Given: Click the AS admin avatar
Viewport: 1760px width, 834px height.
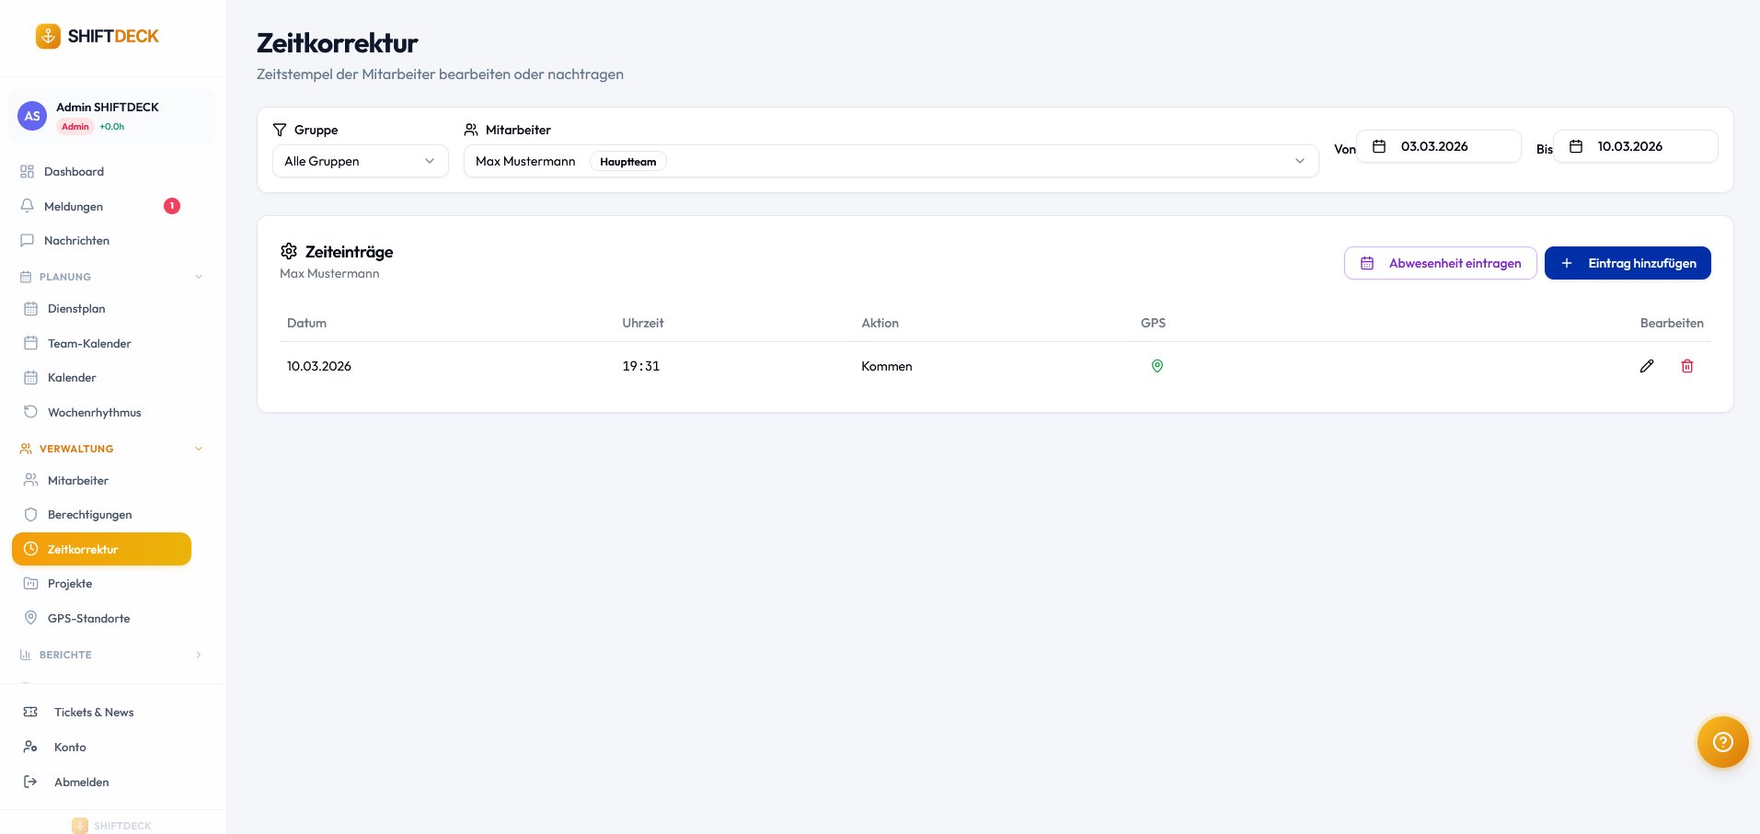Looking at the screenshot, I should [32, 116].
